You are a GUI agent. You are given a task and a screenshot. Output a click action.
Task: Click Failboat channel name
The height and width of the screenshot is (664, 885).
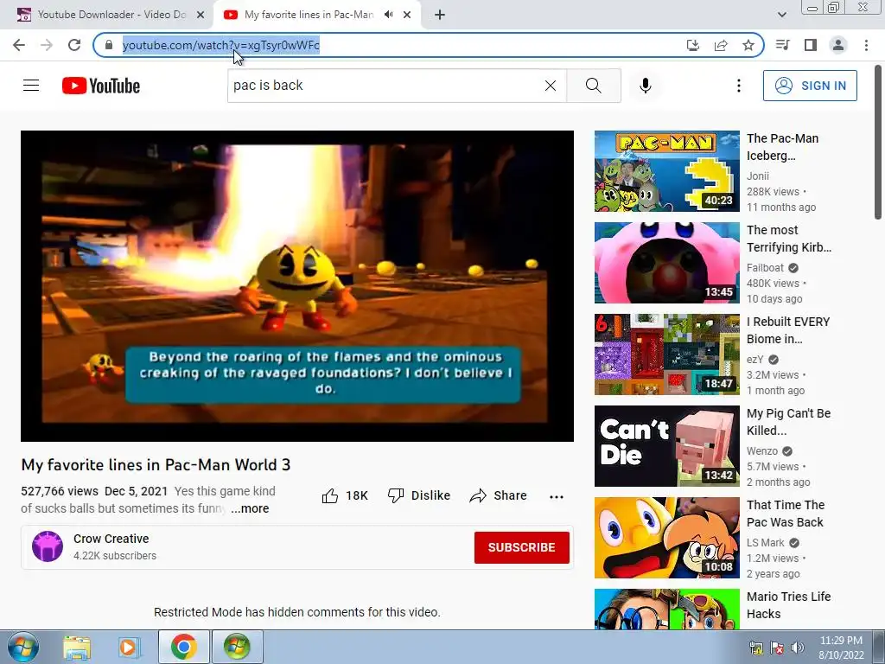pos(765,268)
